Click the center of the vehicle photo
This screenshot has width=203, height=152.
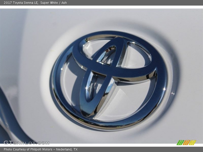coord(101,76)
